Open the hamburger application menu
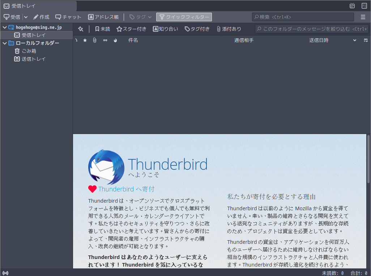The width and height of the screenshot is (371, 276). tap(363, 17)
